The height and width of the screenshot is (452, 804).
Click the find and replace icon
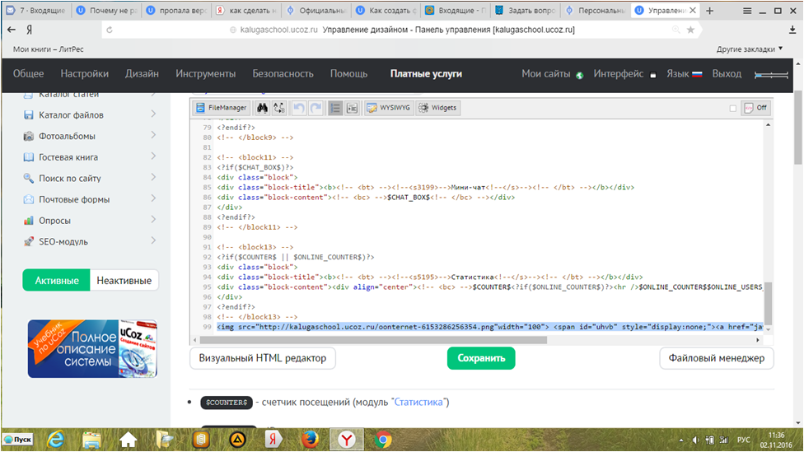click(x=279, y=108)
